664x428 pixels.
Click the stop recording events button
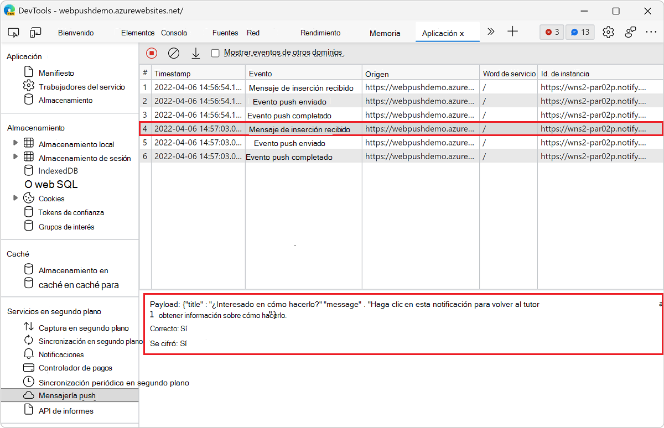152,53
